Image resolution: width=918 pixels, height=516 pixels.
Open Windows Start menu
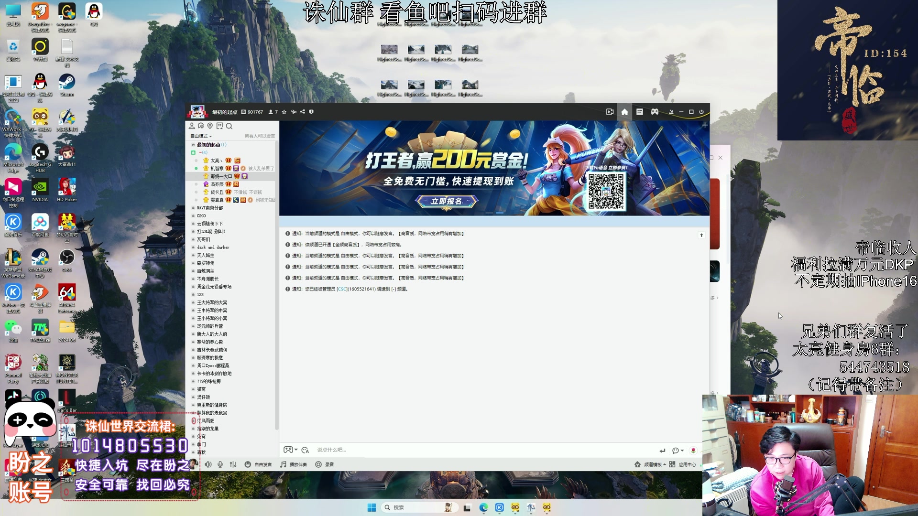tap(372, 507)
